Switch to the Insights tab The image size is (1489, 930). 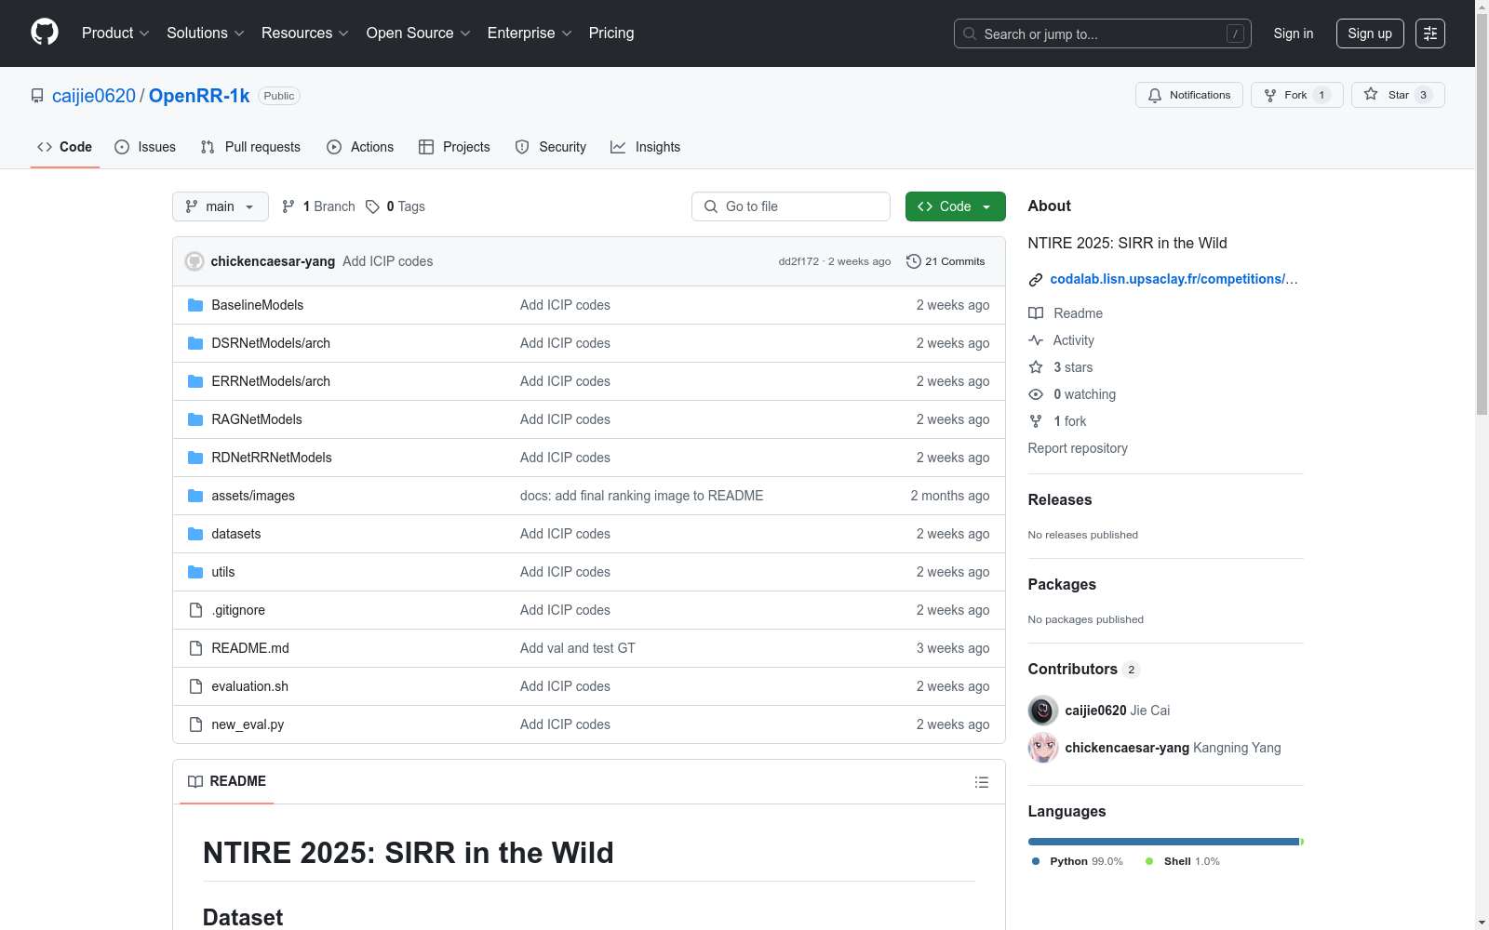(x=646, y=147)
